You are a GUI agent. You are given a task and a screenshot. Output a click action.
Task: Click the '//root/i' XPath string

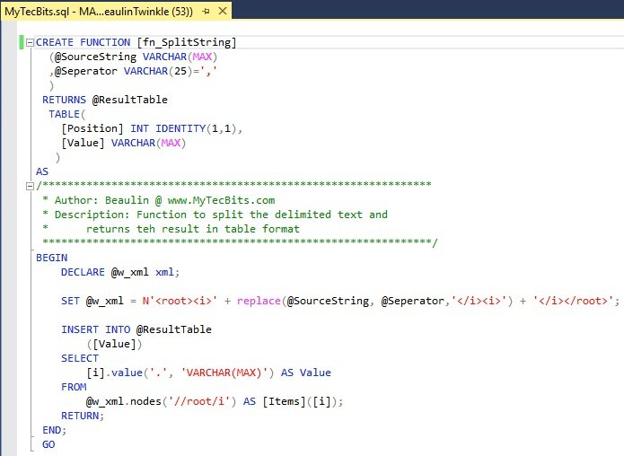coord(199,401)
